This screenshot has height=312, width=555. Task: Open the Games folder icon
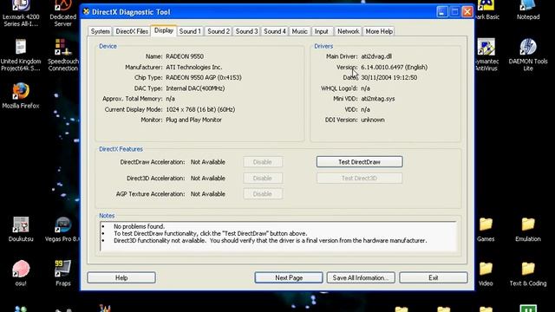tap(486, 229)
